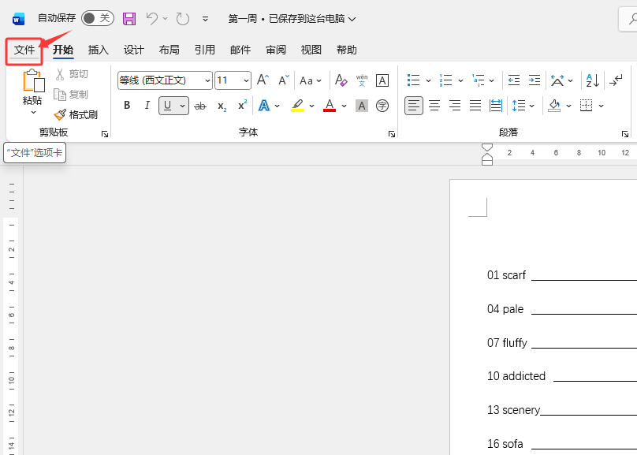Click the bullets list icon
Viewport: 637px width, 455px height.
coord(413,80)
